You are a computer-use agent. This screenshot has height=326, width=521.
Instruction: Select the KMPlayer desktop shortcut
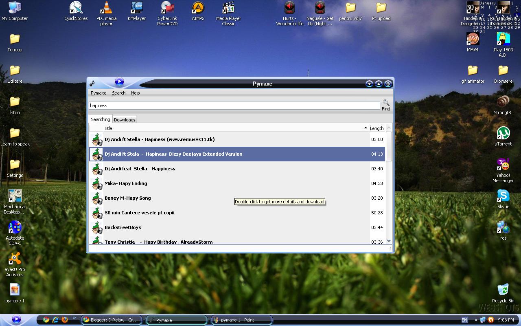pyautogui.click(x=137, y=11)
